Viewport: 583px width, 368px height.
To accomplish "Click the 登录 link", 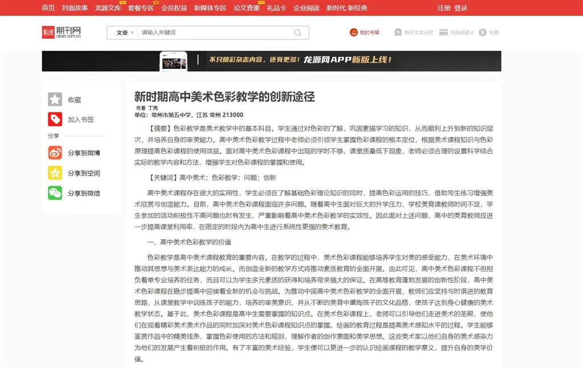I will point(460,8).
